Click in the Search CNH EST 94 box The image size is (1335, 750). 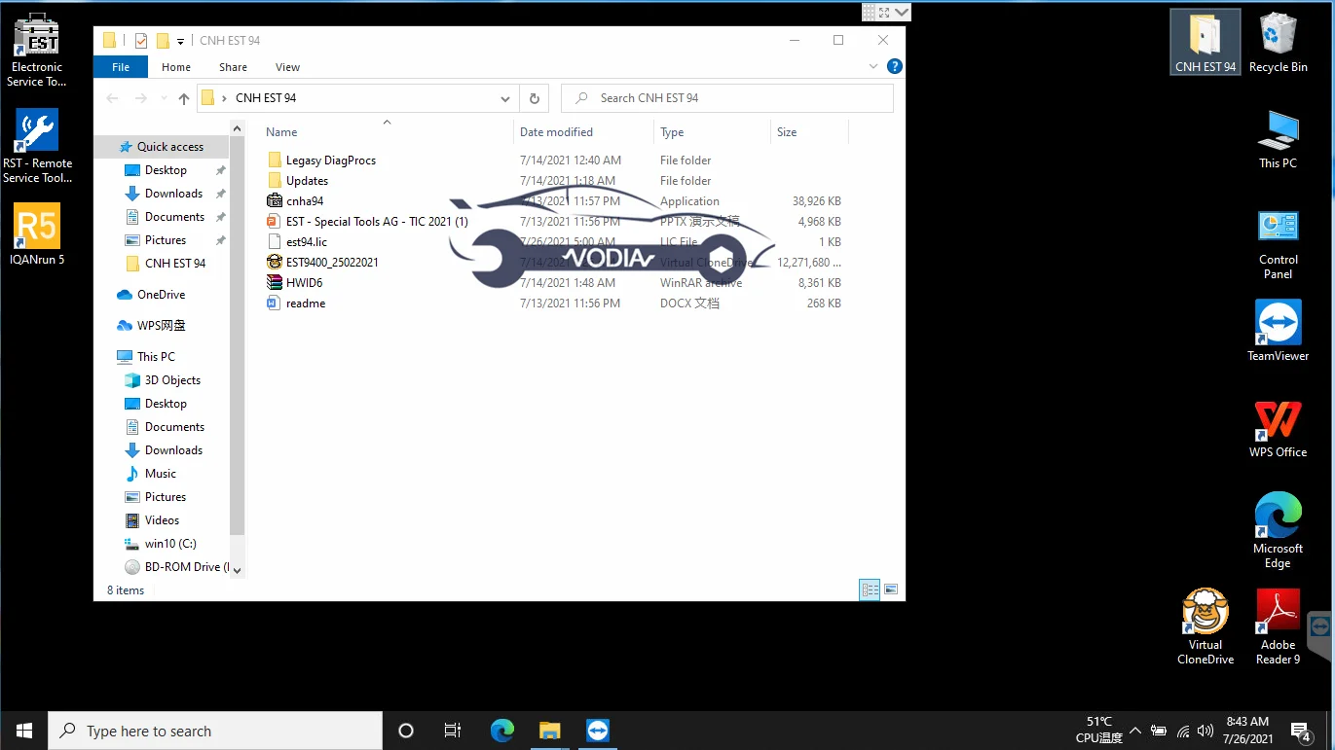click(x=727, y=98)
